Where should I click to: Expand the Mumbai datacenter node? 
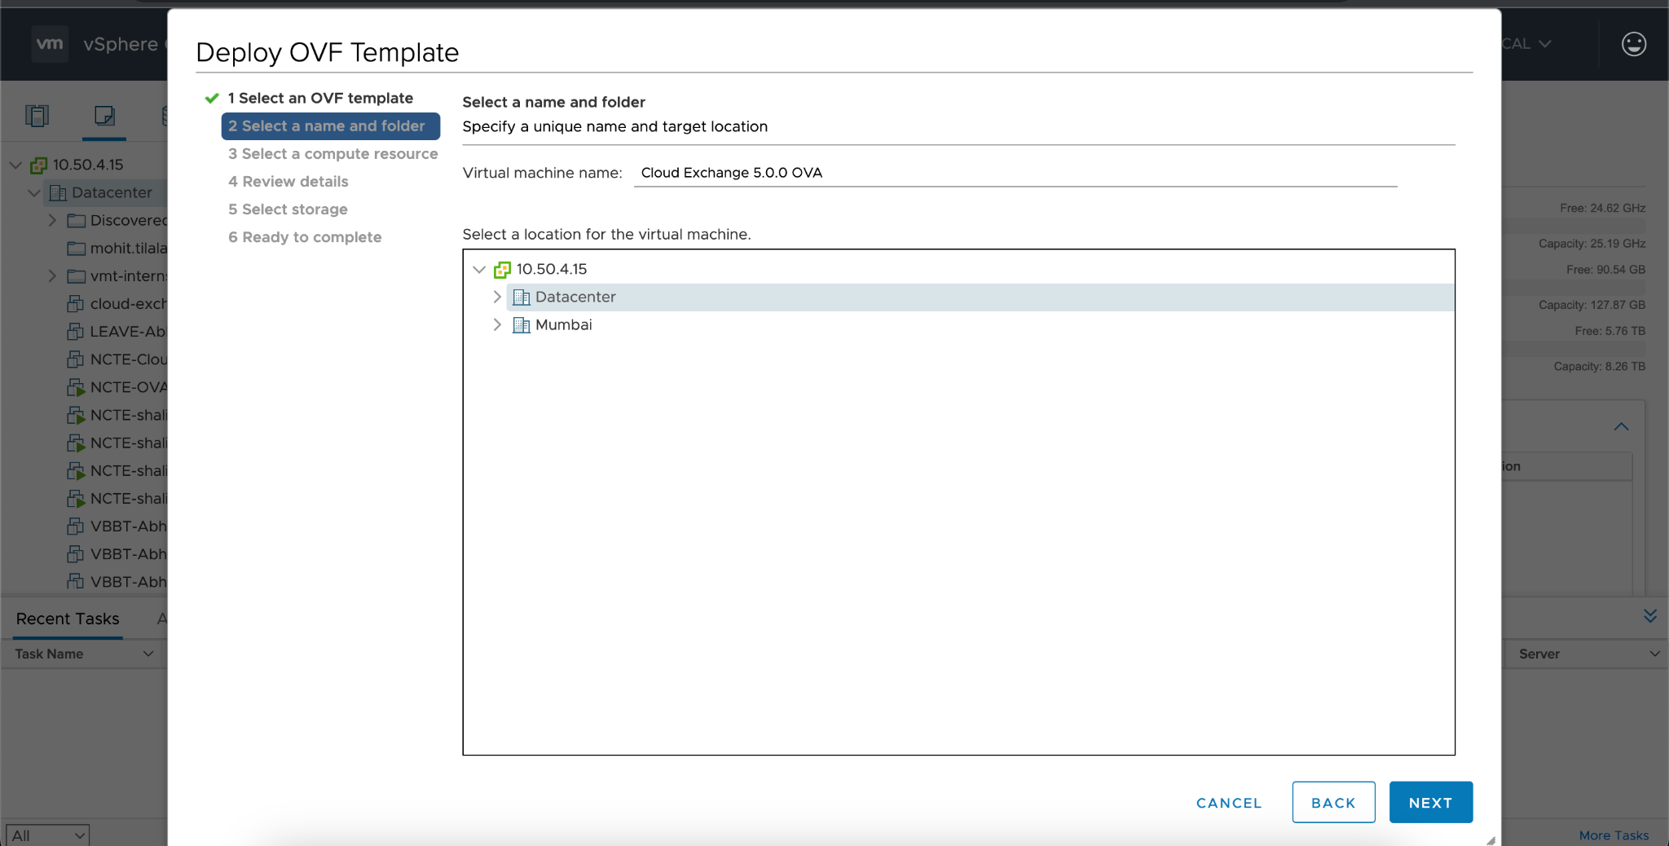tap(497, 324)
